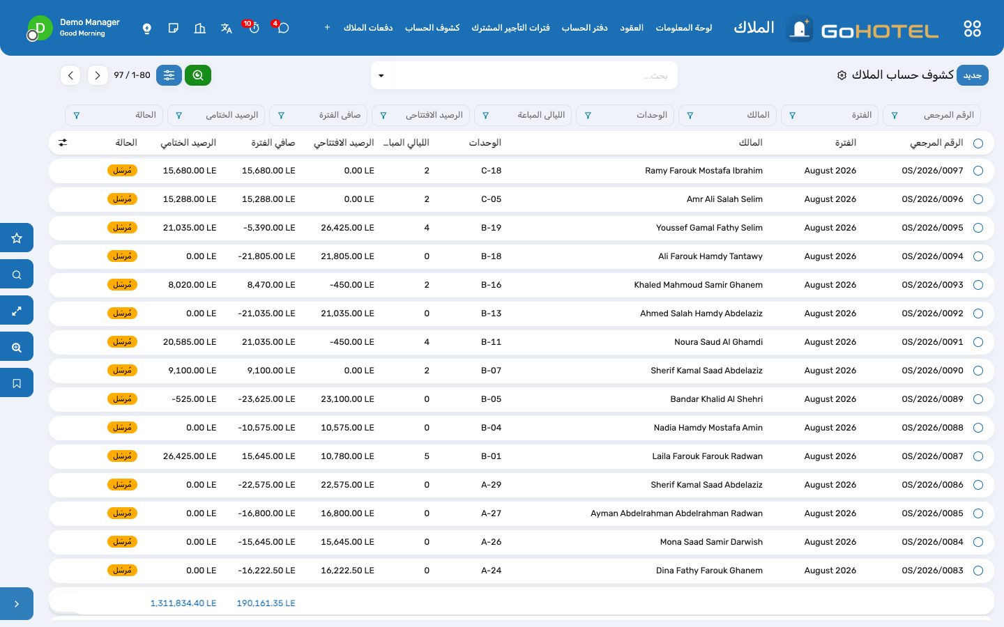Image resolution: width=1004 pixels, height=627 pixels.
Task: Open chat messages icon with badge 4
Action: (x=282, y=28)
